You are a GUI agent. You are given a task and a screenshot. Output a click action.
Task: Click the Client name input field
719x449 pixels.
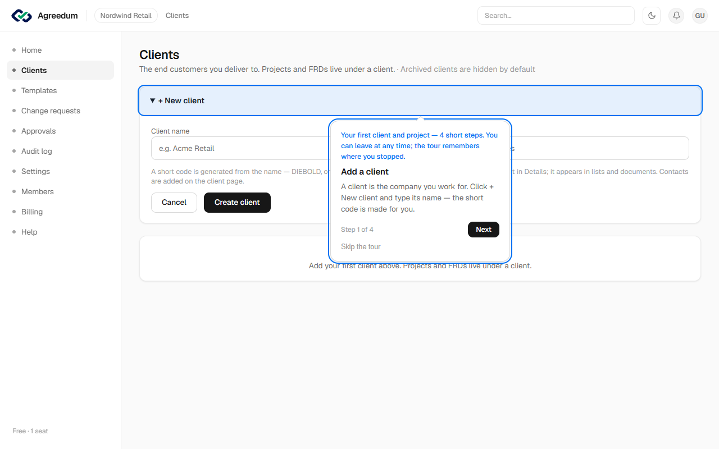[240, 148]
